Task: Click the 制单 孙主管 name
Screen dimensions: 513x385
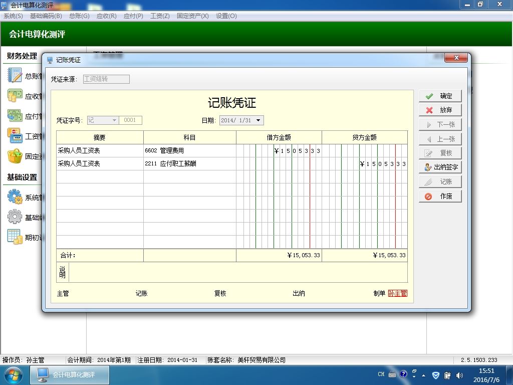Action: (397, 293)
